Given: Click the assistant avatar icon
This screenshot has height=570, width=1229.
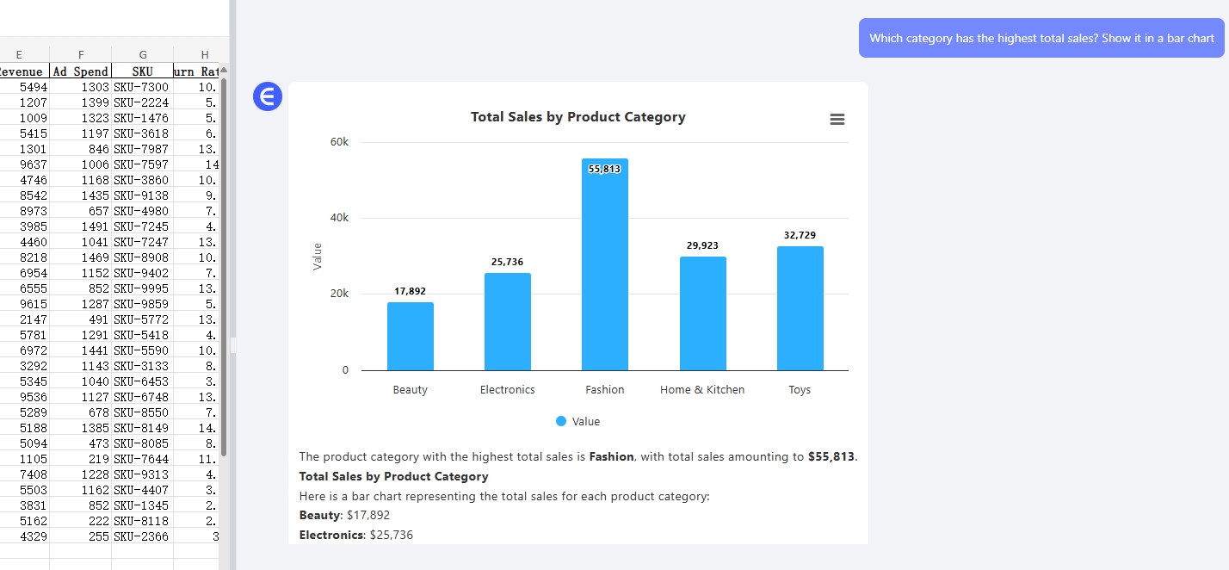Looking at the screenshot, I should pos(268,97).
